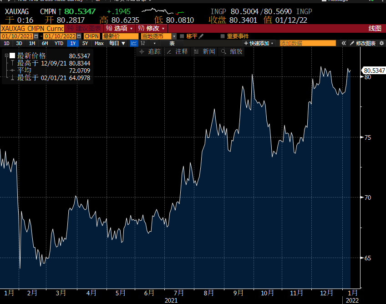The image size is (386, 304).
Task: Expand the 每日 frequency dropdown
Action: click(117, 43)
